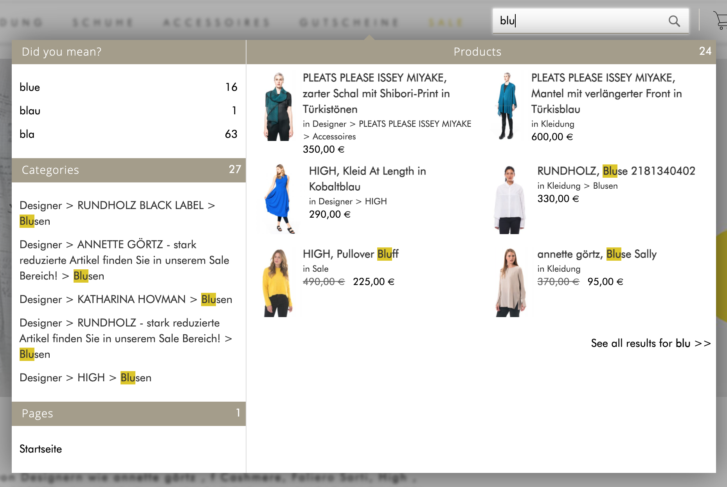
Task: Open RUNDHOLZ Bluse 2181340402 product title
Action: [616, 171]
